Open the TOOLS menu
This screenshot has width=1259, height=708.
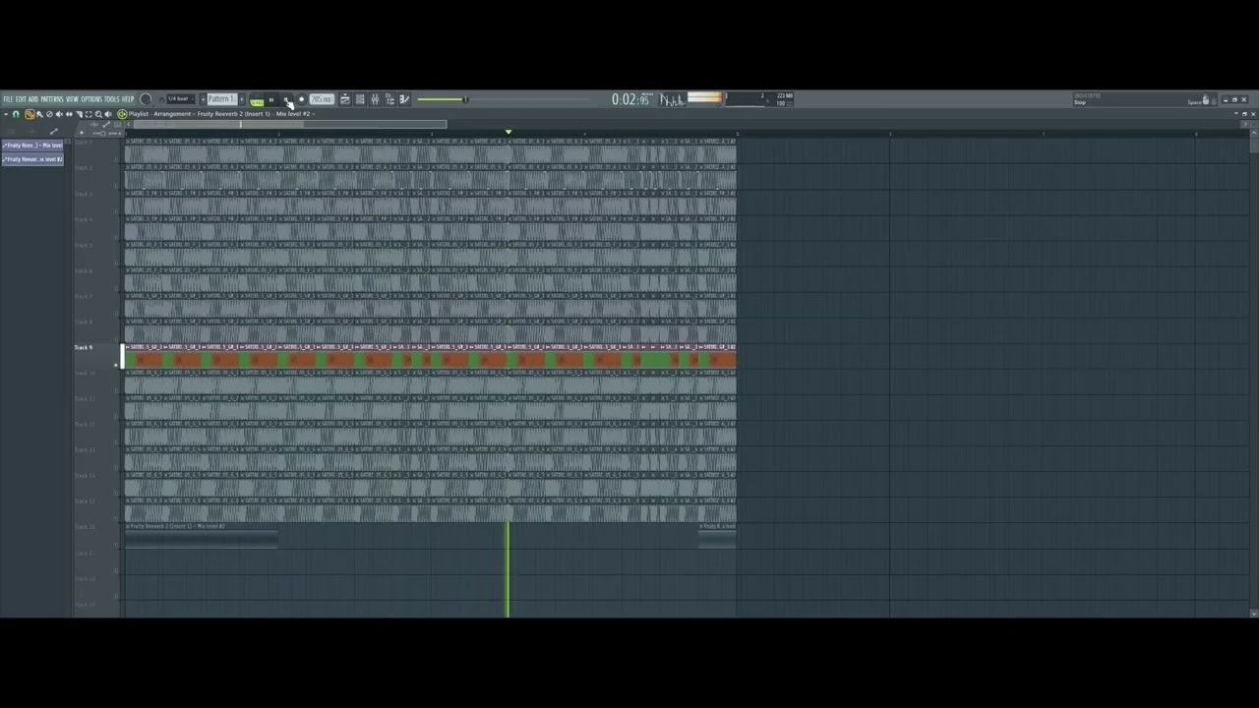(x=112, y=99)
